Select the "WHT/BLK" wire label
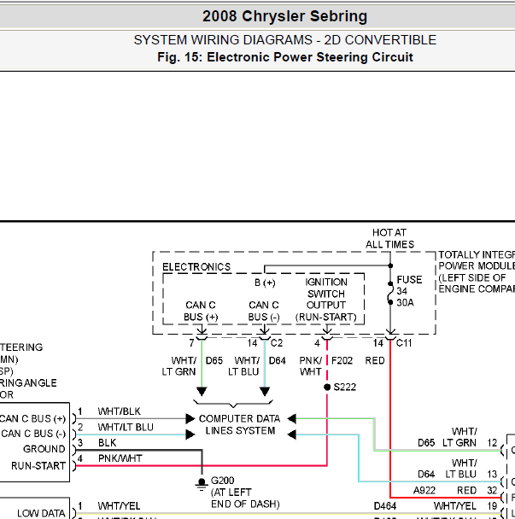The height and width of the screenshot is (519, 515). [120, 411]
